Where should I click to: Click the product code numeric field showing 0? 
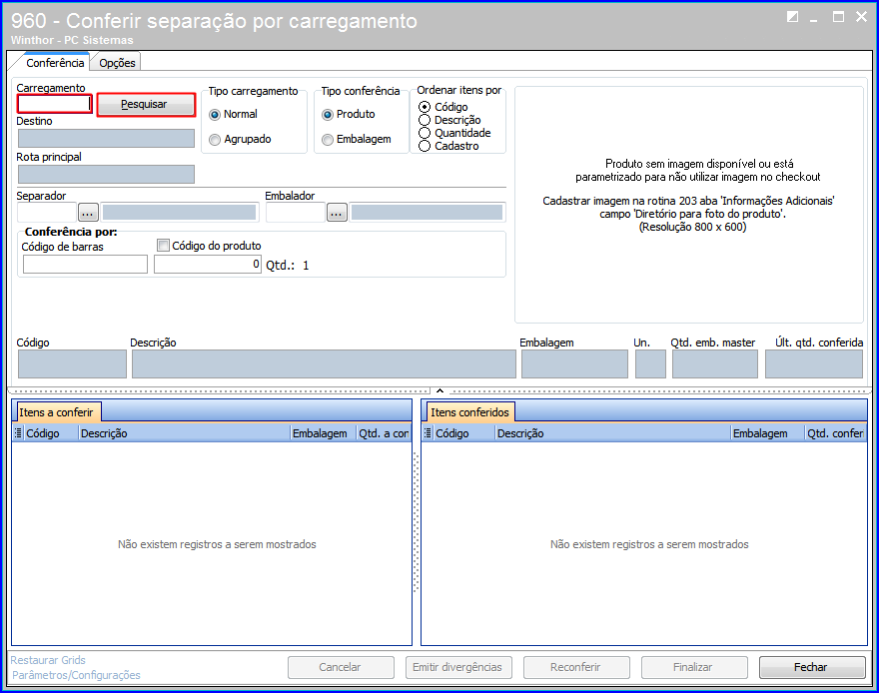(208, 265)
